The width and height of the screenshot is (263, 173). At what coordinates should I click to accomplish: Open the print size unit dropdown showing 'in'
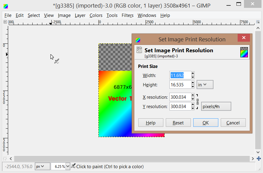(205, 85)
